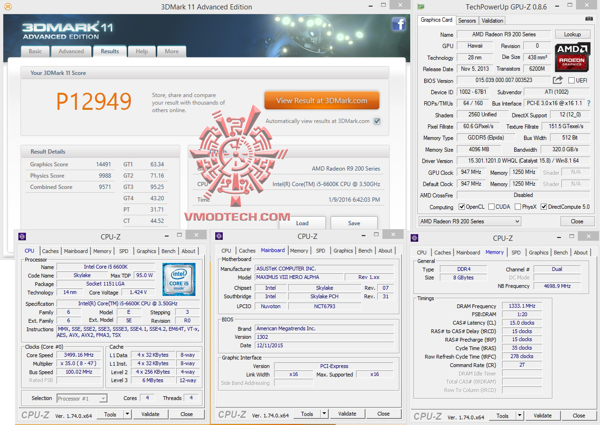Open the More tab in 3DMark 11
600x425 pixels.
tap(171, 51)
